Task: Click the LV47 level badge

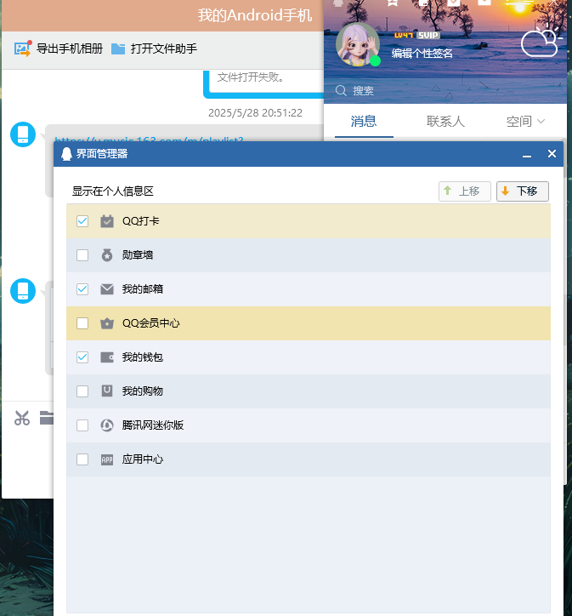Action: tap(404, 36)
